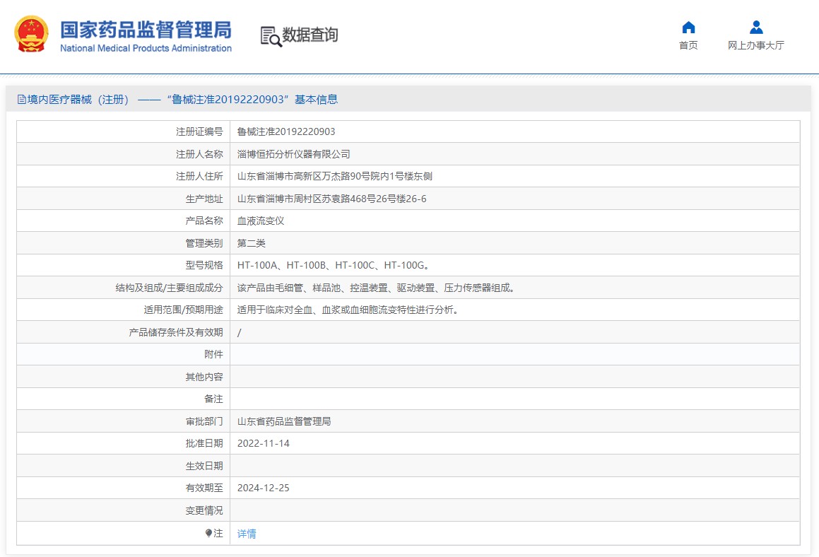
Task: Select registration number 鲁械注准20192220903 value
Action: [x=286, y=131]
